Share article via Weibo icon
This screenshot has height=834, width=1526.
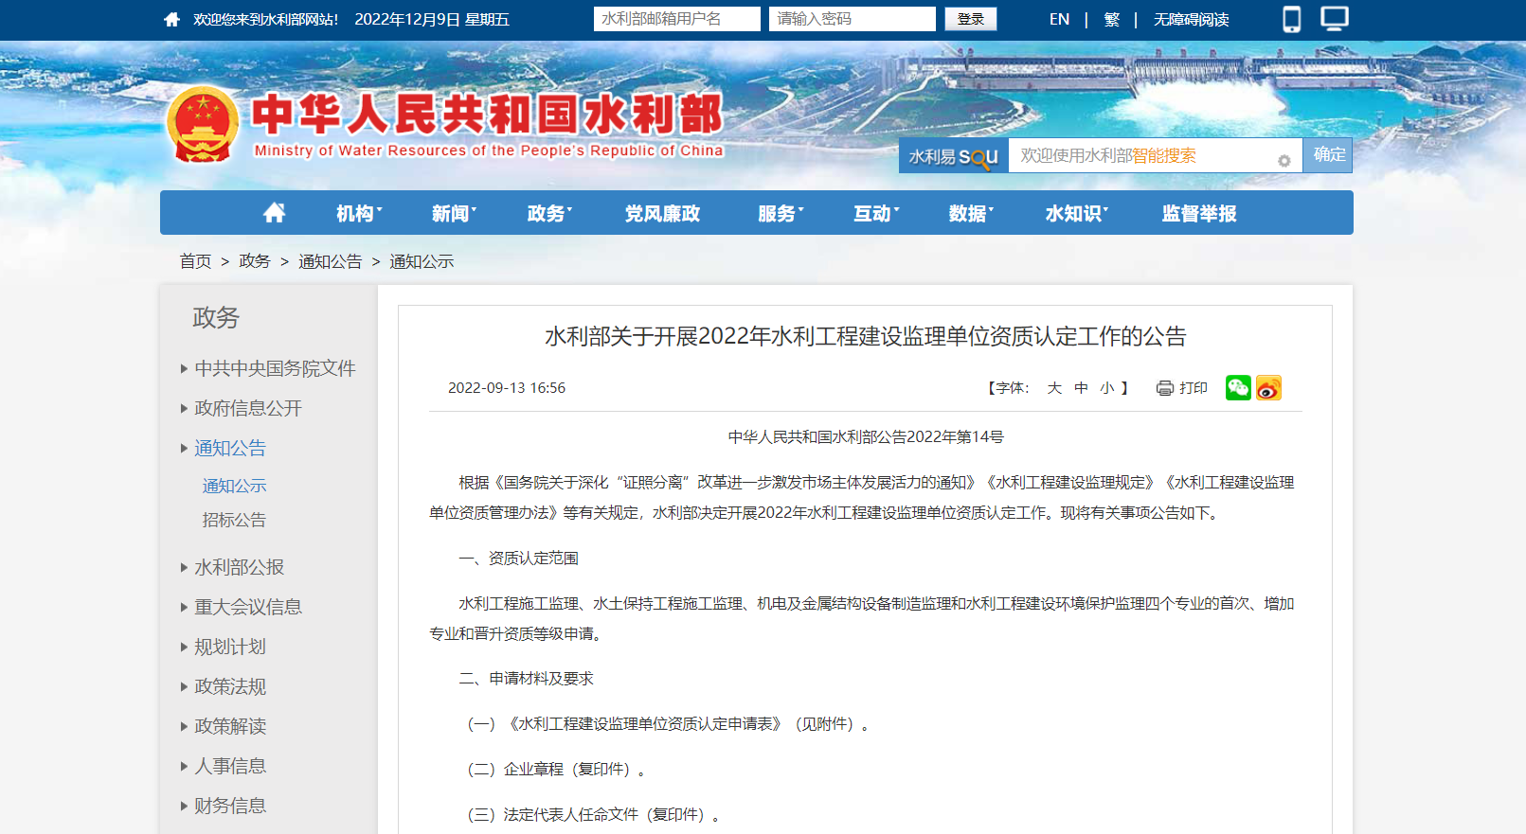(1268, 388)
